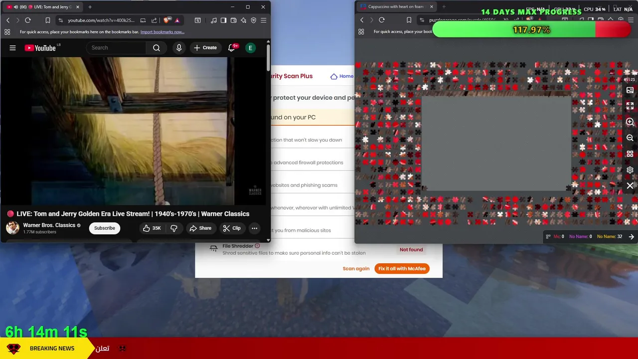
Task: Bookmark the puzzlegarage page
Action: [x=409, y=20]
